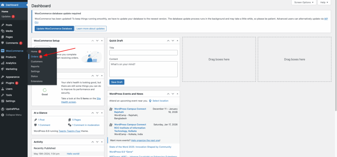This screenshot has height=157, width=337.
Task: Open the Hello world! post link
Action: [73, 154]
